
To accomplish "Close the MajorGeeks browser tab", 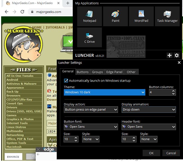I will point(58,3).
